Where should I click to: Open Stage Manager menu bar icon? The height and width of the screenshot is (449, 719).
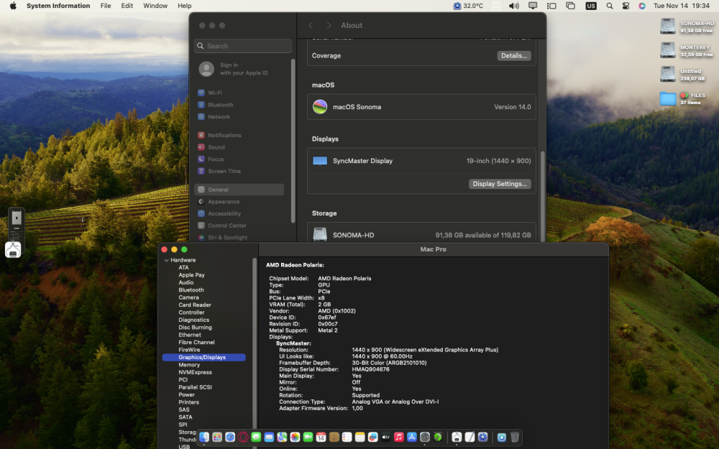tap(551, 6)
